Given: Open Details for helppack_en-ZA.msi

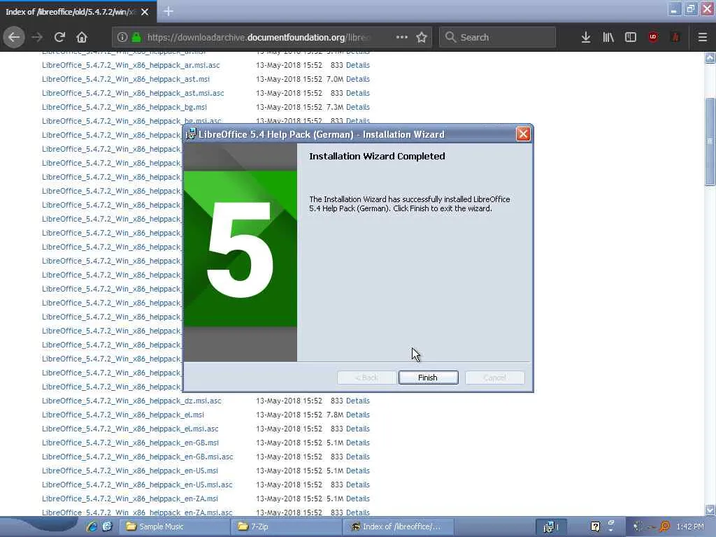Looking at the screenshot, I should click(x=357, y=499).
